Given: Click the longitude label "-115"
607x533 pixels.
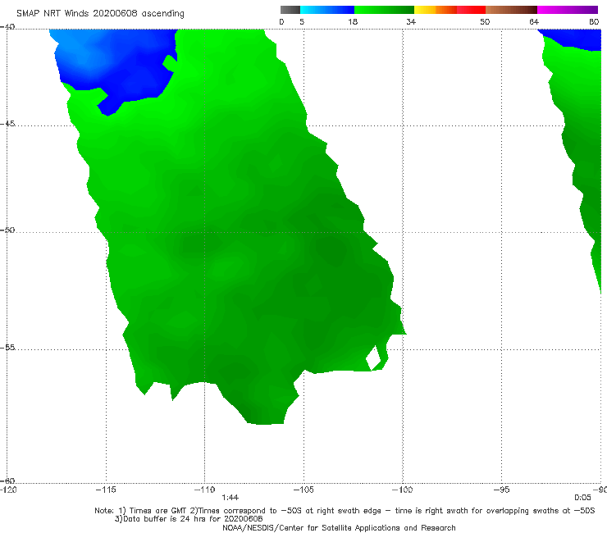Looking at the screenshot, I should point(106,490).
